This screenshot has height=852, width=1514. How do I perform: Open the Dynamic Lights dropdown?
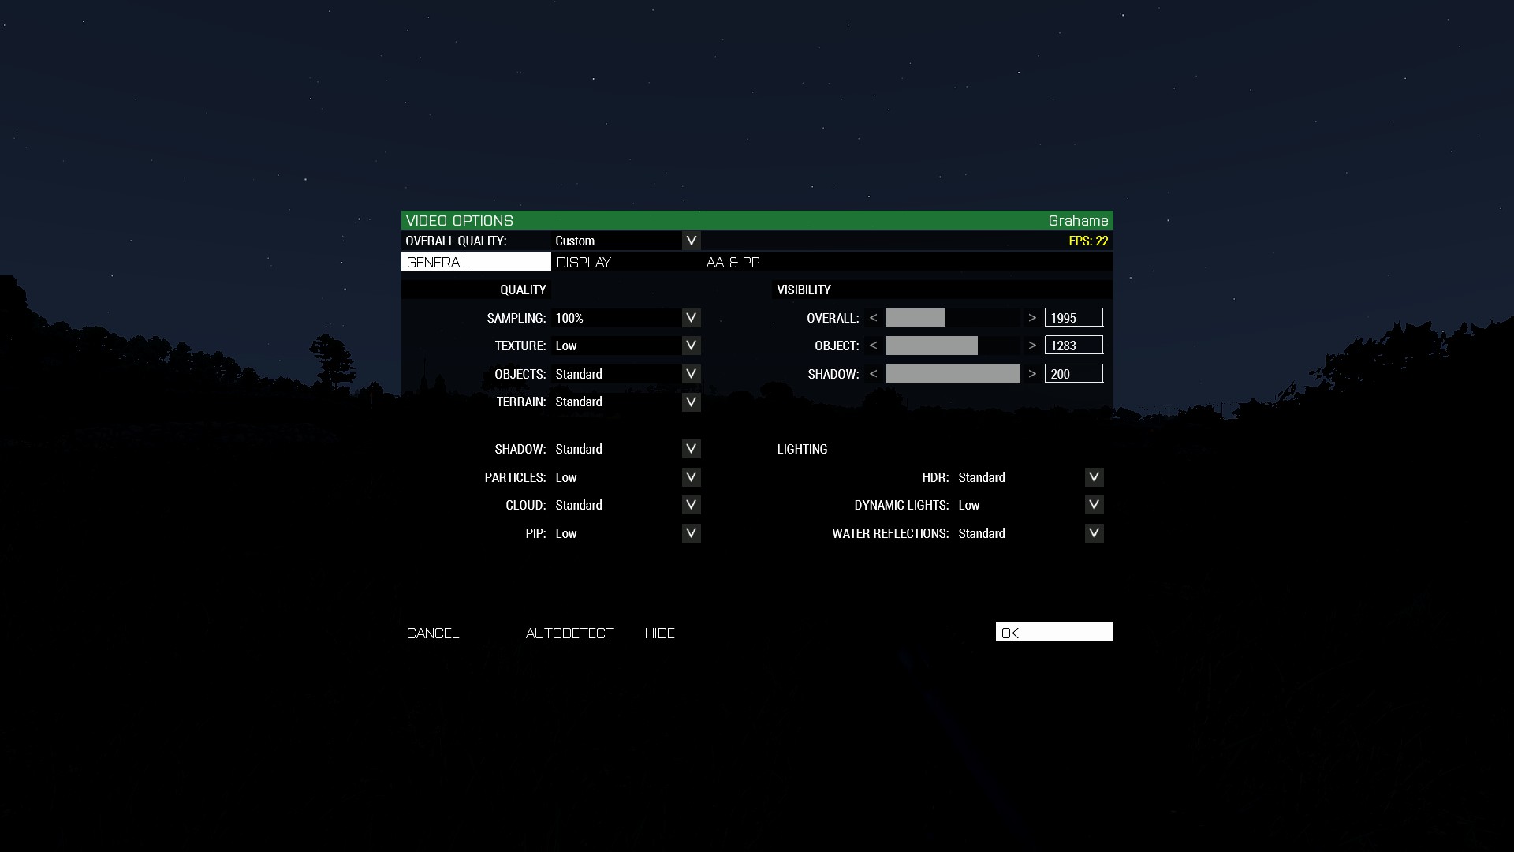pos(1094,505)
